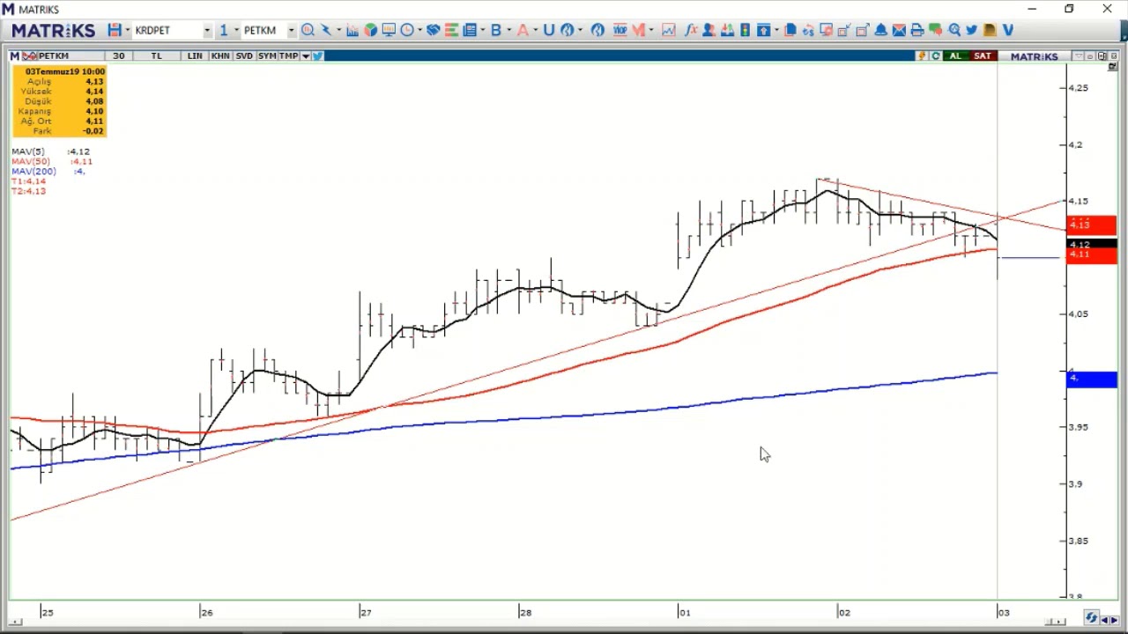
Task: Click the clock toolbar icon
Action: (x=406, y=30)
